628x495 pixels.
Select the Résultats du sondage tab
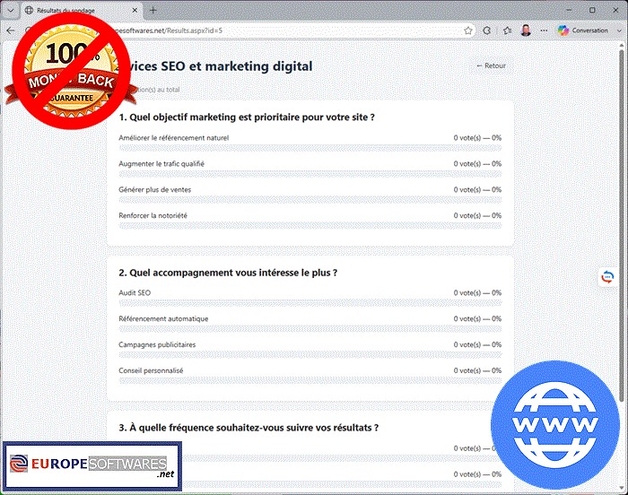click(80, 11)
